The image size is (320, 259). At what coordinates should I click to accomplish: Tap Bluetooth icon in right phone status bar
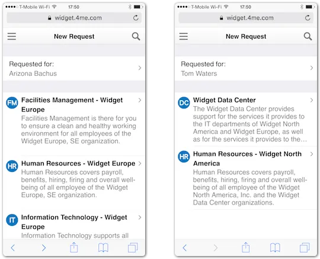302,7
